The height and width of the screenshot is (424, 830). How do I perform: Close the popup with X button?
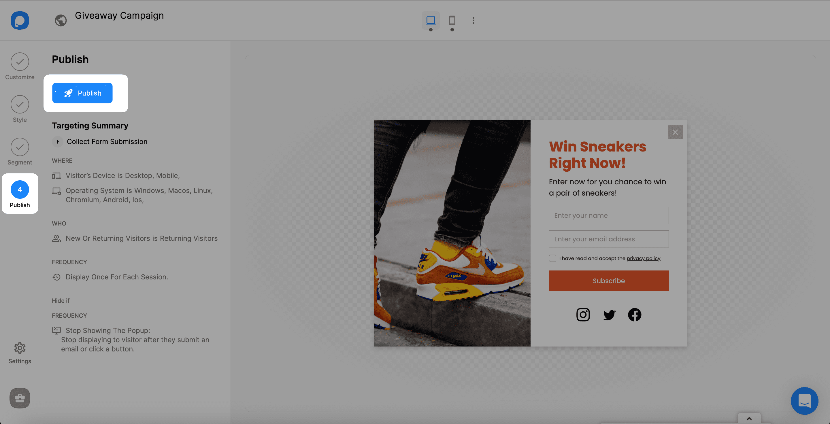tap(675, 132)
